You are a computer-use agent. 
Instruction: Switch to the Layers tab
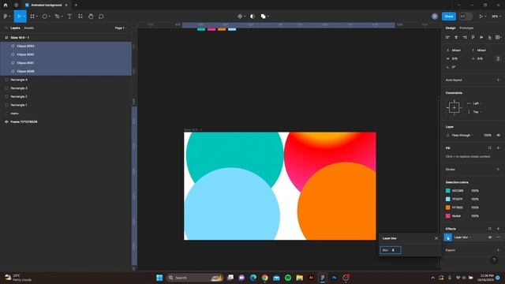tap(15, 28)
